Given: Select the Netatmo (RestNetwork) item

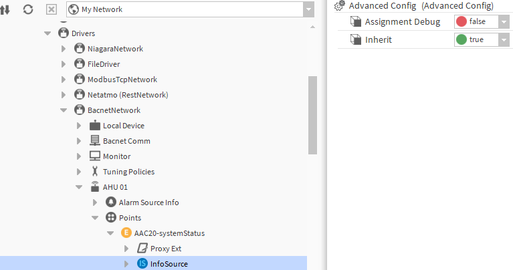Looking at the screenshot, I should click(x=127, y=95).
